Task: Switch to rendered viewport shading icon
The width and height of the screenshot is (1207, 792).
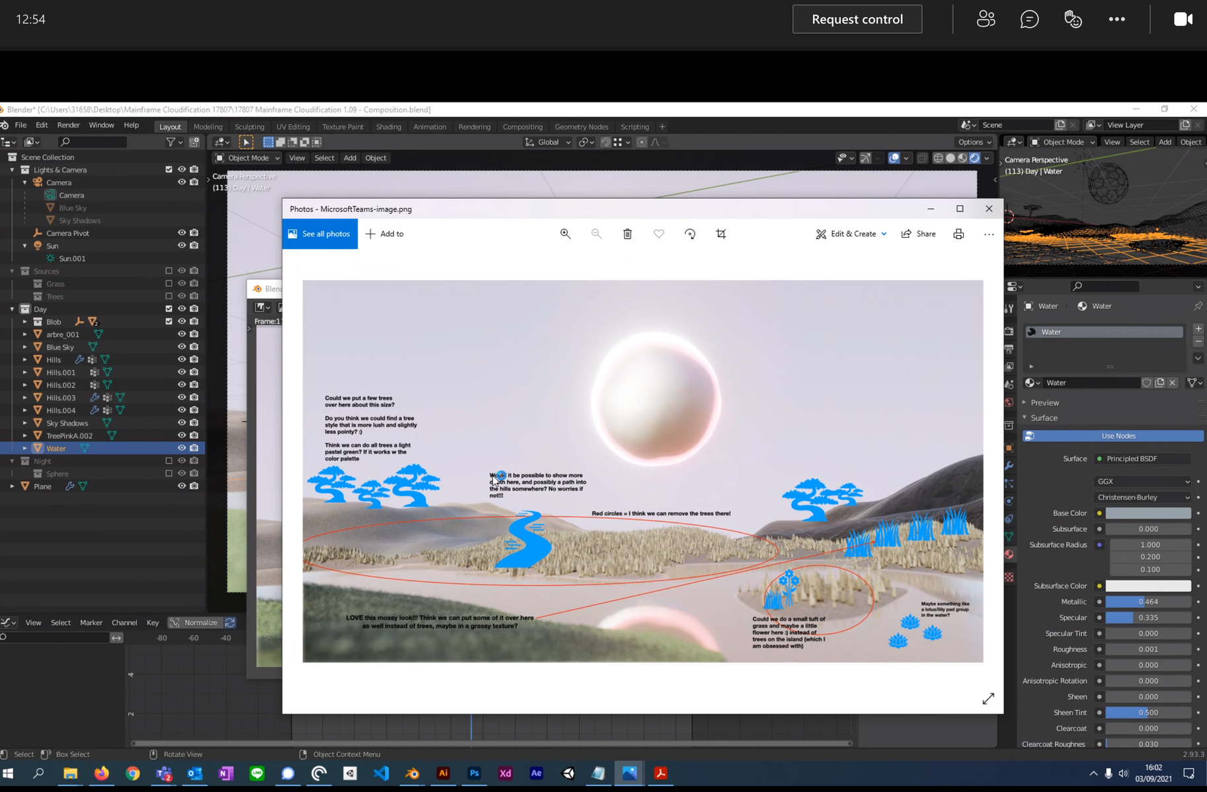Action: [974, 158]
